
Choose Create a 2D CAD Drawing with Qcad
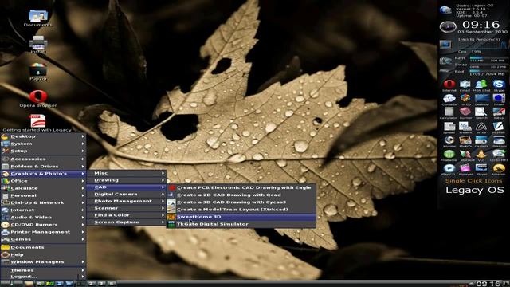click(x=241, y=195)
